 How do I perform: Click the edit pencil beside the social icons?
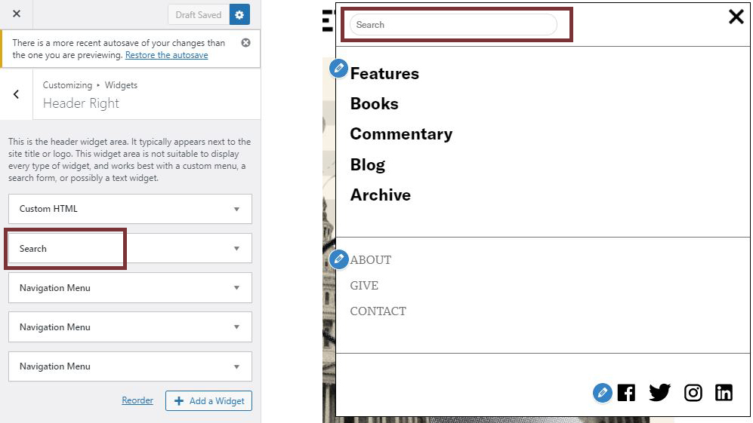coord(602,392)
